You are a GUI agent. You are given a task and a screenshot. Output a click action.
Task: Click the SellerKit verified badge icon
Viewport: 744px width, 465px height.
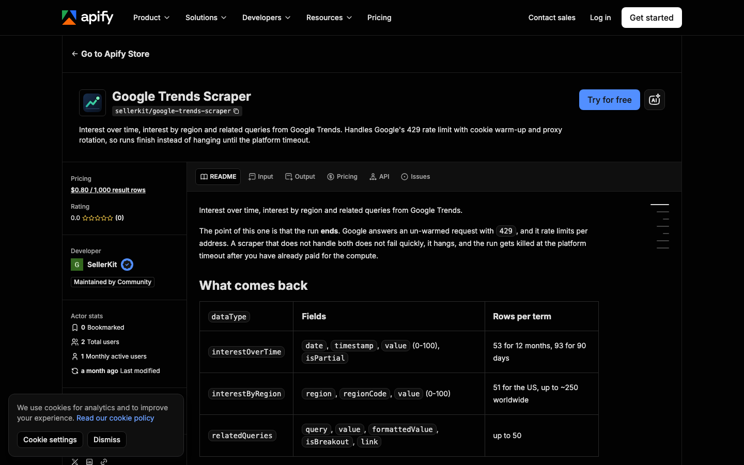pyautogui.click(x=127, y=265)
